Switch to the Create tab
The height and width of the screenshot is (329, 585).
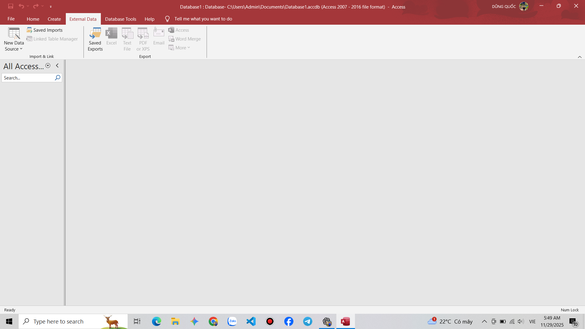coord(54,19)
